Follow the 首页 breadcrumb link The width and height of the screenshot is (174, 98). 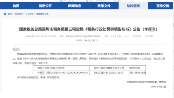(10, 14)
